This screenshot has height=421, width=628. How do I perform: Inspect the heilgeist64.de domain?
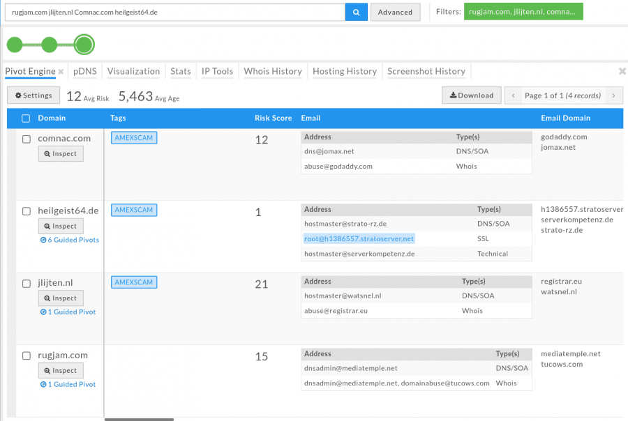coord(61,226)
